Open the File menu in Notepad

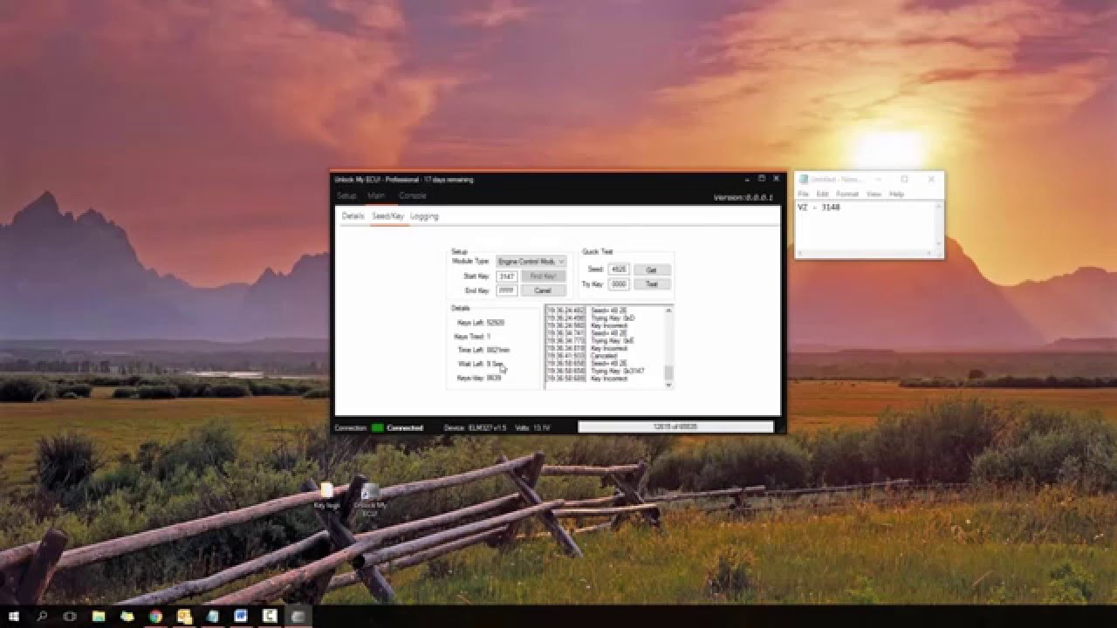tap(803, 195)
